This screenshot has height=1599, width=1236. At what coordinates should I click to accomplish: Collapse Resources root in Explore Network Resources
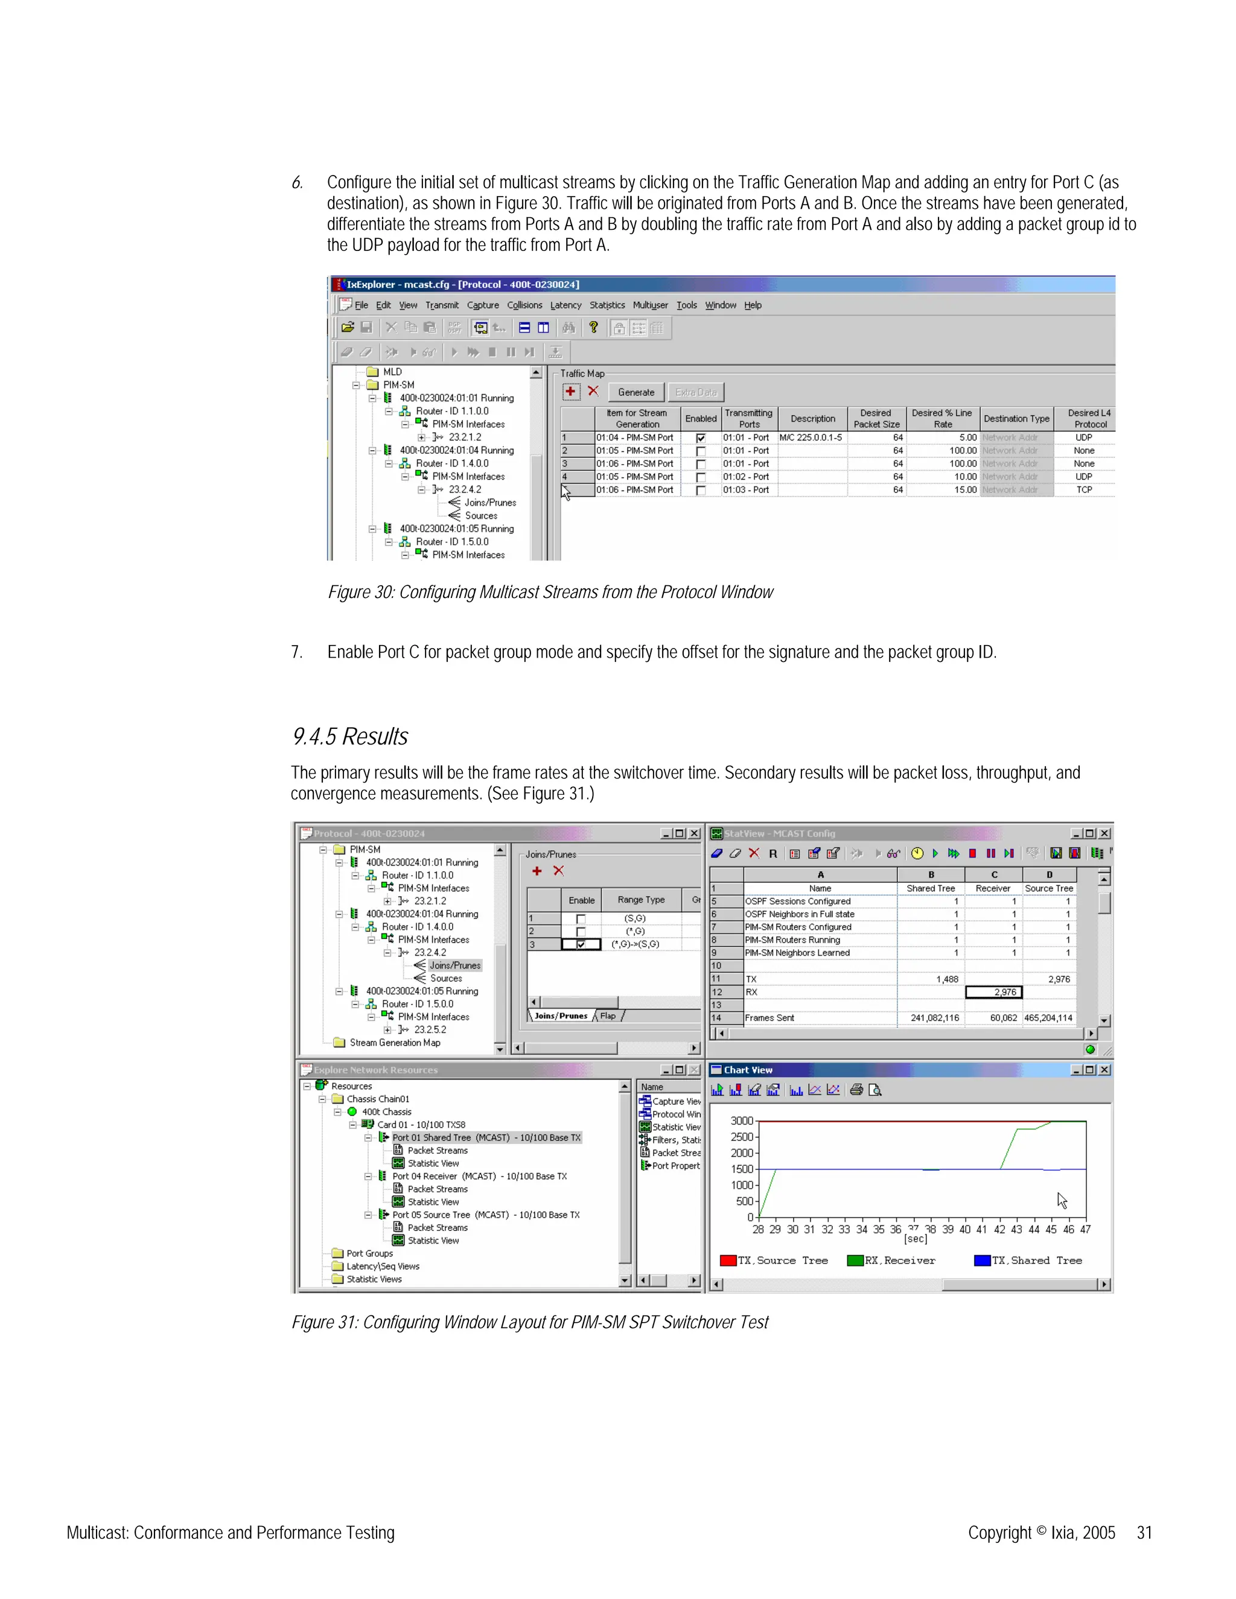coord(307,1087)
